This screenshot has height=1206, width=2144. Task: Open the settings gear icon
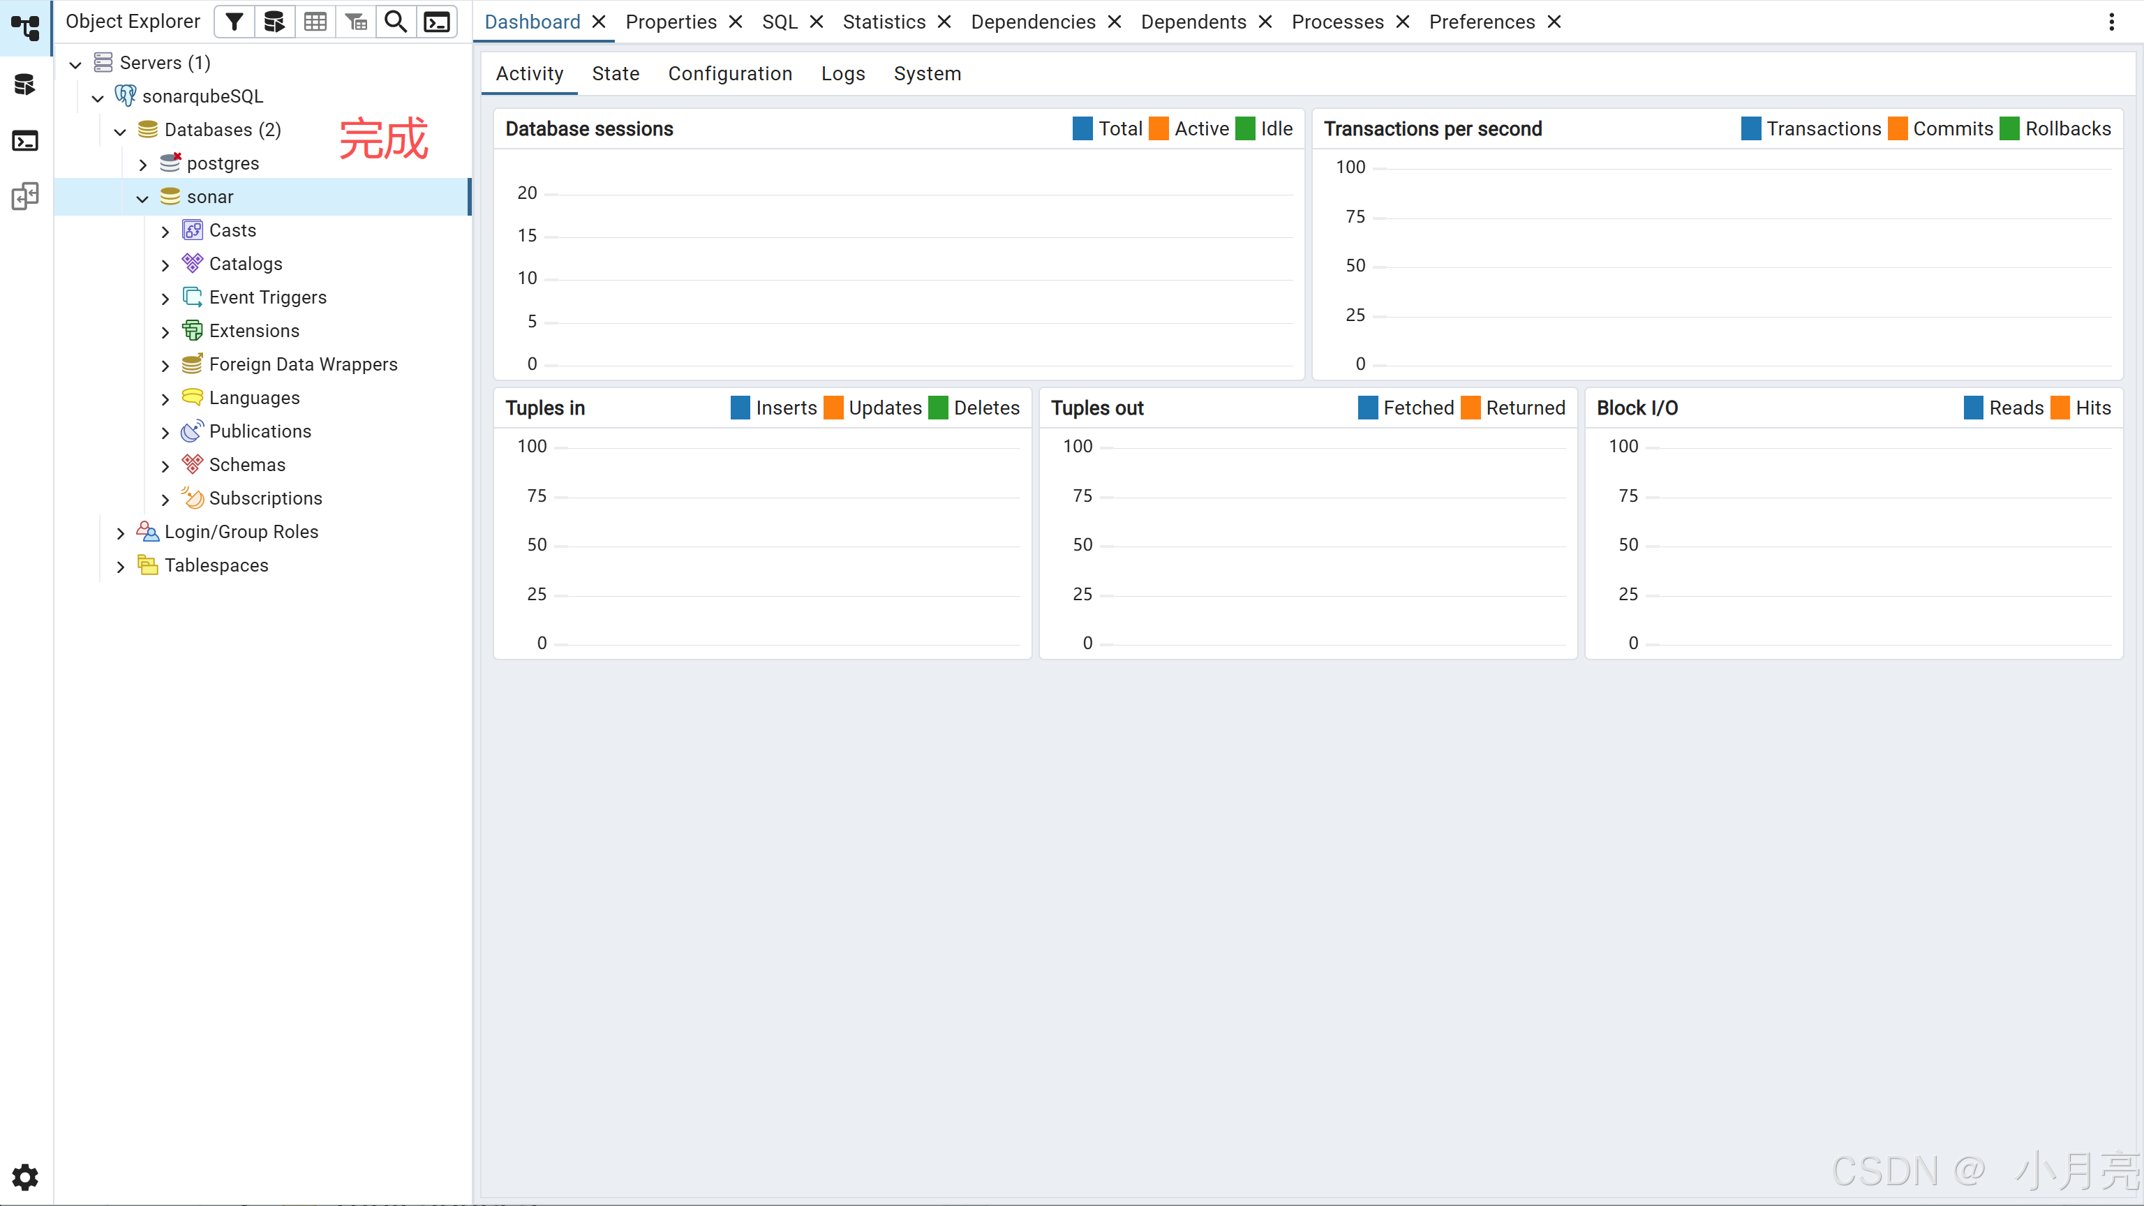pyautogui.click(x=25, y=1177)
